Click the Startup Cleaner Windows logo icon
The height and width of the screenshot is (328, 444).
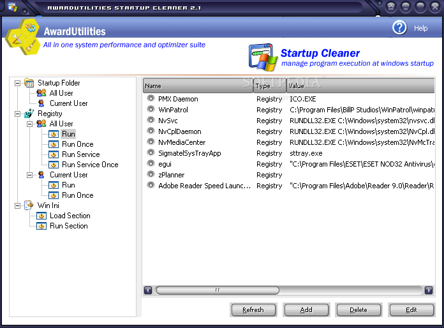[x=262, y=57]
